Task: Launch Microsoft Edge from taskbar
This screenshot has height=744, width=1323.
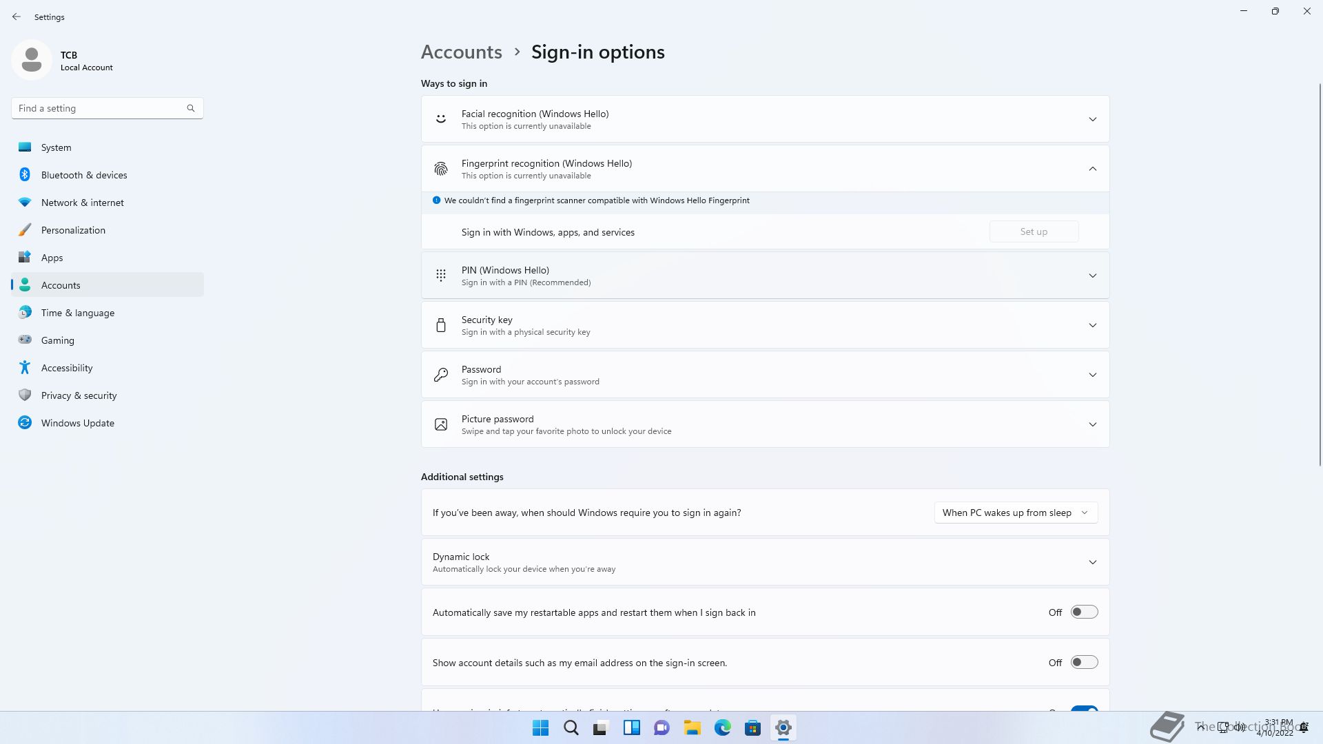Action: (723, 727)
